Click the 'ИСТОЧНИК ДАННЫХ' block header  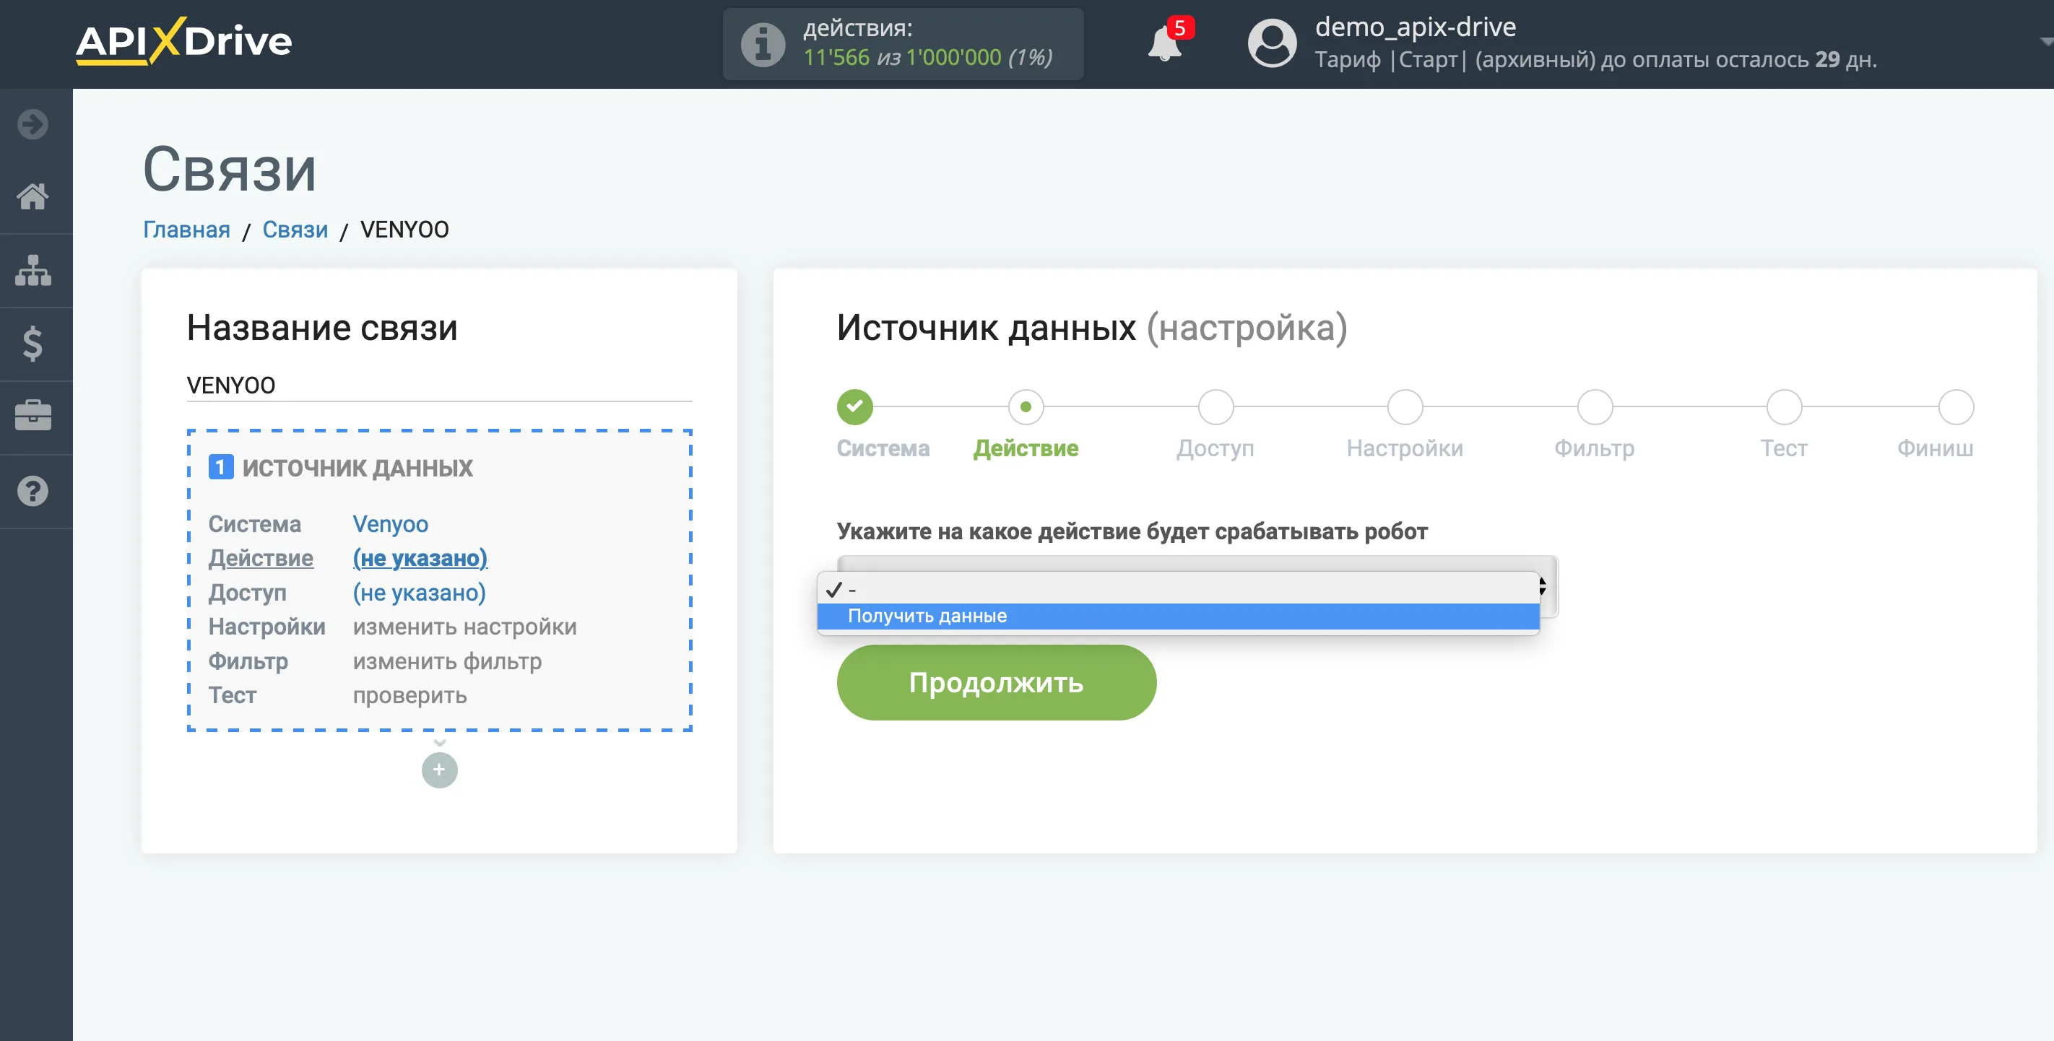357,467
